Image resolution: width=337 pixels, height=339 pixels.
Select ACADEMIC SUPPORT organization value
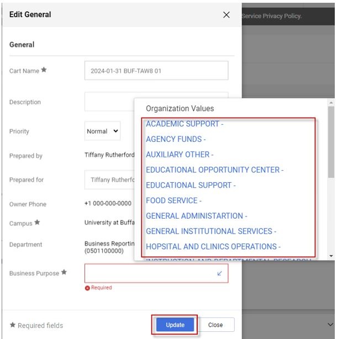(x=184, y=124)
